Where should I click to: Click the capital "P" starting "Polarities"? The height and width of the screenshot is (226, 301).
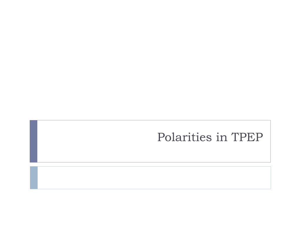coord(161,137)
